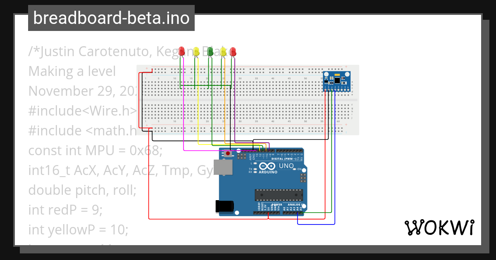Image resolution: width=496 pixels, height=260 pixels.
Task: Select the black power jack on the Uno
Action: pyautogui.click(x=224, y=206)
